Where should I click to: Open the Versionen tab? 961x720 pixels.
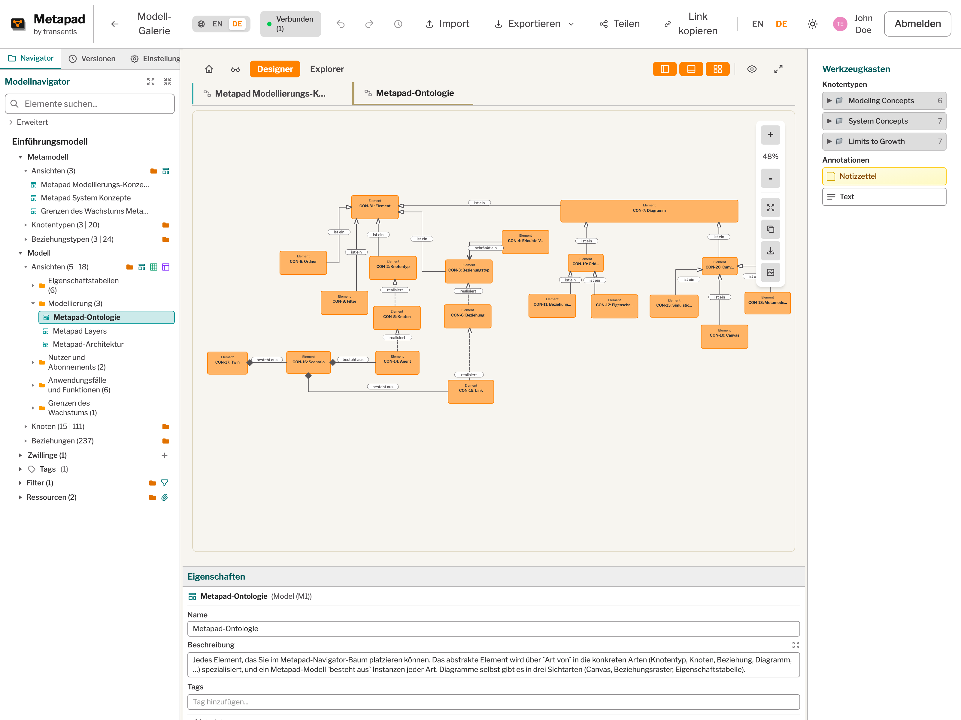pyautogui.click(x=92, y=58)
